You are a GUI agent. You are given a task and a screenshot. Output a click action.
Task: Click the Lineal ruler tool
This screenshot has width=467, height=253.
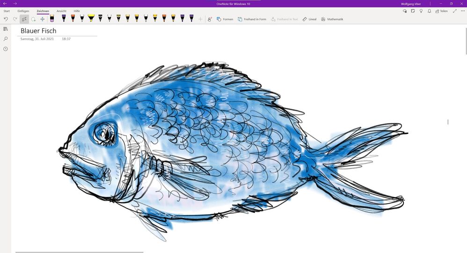(309, 19)
